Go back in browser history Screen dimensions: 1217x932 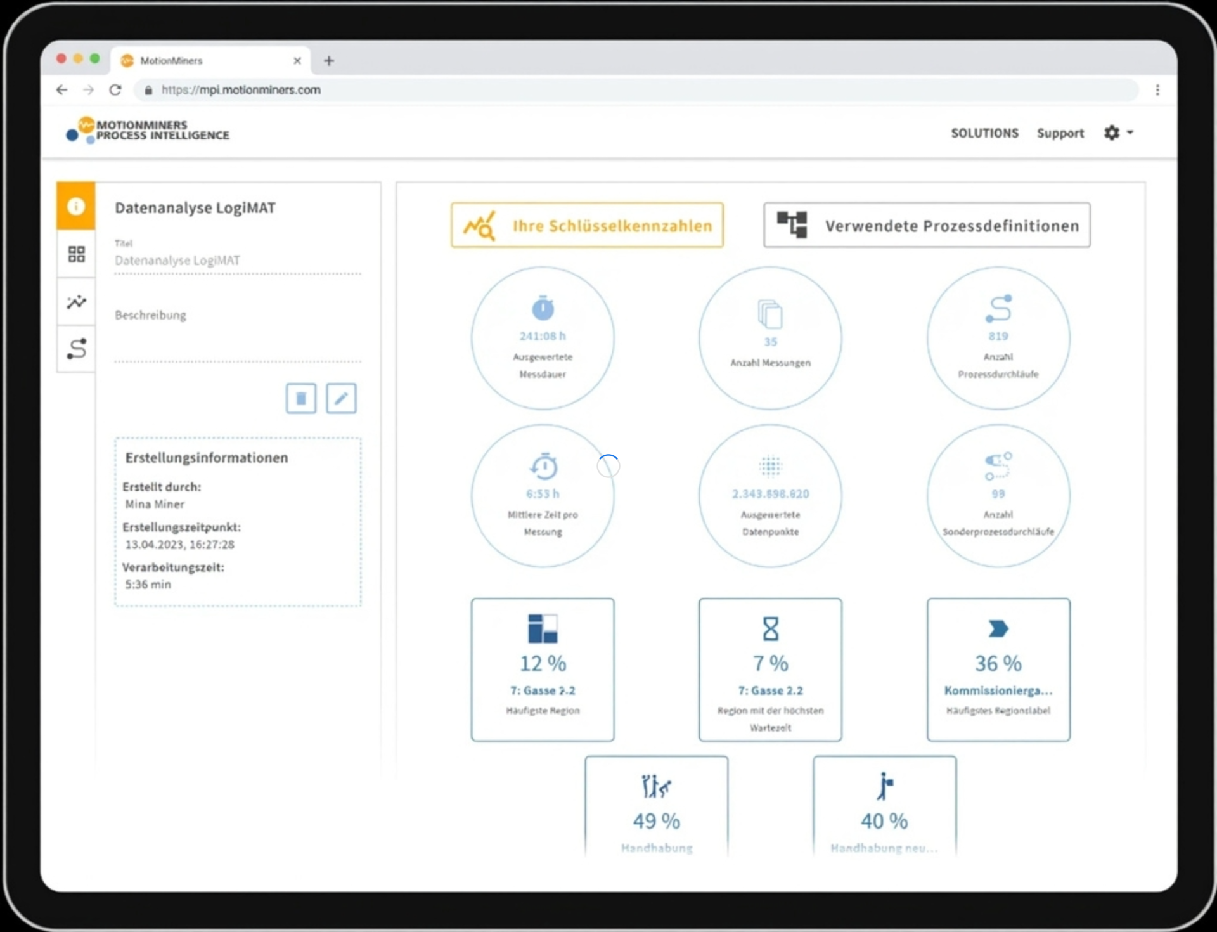(61, 90)
